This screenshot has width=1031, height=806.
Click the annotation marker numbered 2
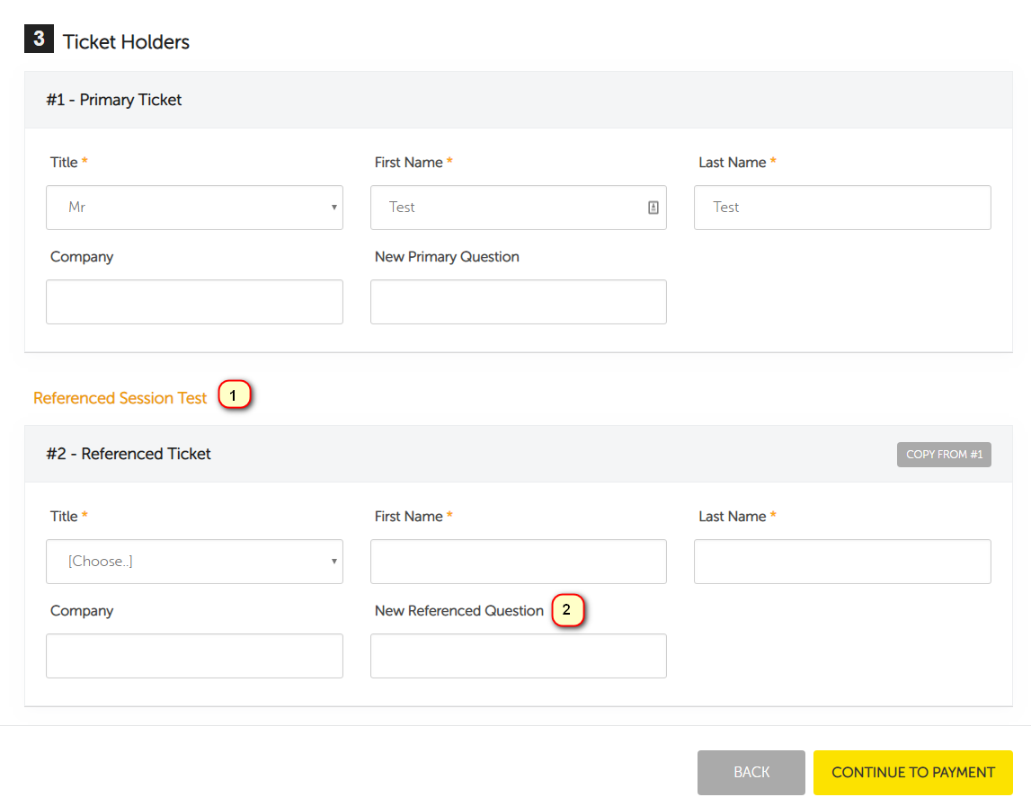coord(567,610)
